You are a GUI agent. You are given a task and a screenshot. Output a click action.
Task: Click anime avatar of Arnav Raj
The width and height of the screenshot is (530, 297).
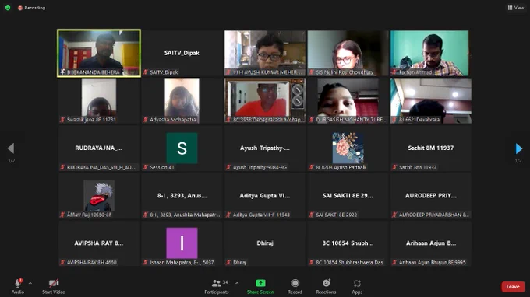click(x=99, y=195)
